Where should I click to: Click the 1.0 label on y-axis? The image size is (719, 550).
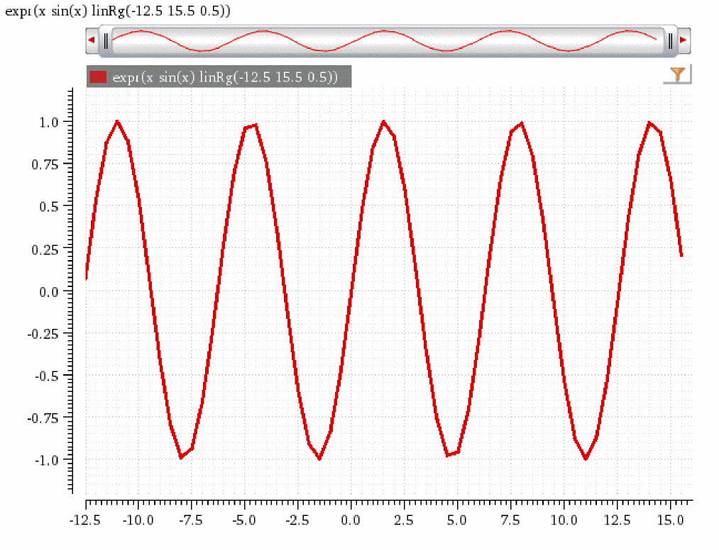coord(49,123)
